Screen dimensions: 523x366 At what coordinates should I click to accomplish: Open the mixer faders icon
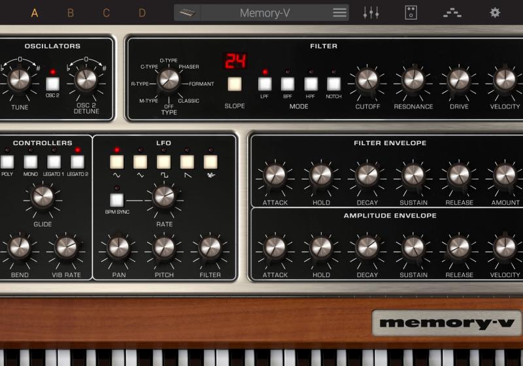(371, 12)
